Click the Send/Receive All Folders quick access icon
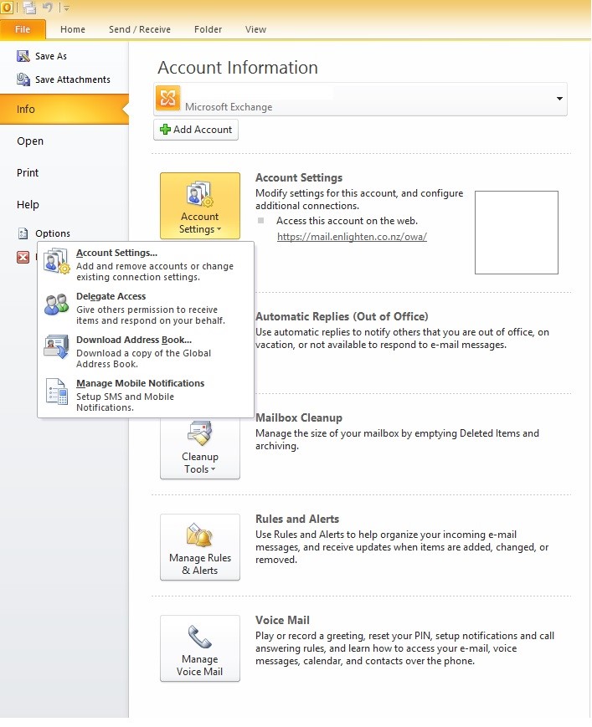The image size is (592, 727). coord(29,8)
